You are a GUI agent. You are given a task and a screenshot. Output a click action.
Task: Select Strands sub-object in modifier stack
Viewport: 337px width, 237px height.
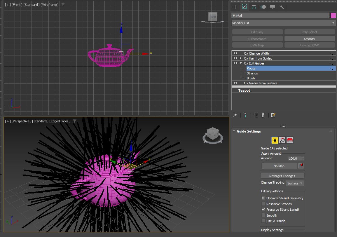[x=252, y=73]
